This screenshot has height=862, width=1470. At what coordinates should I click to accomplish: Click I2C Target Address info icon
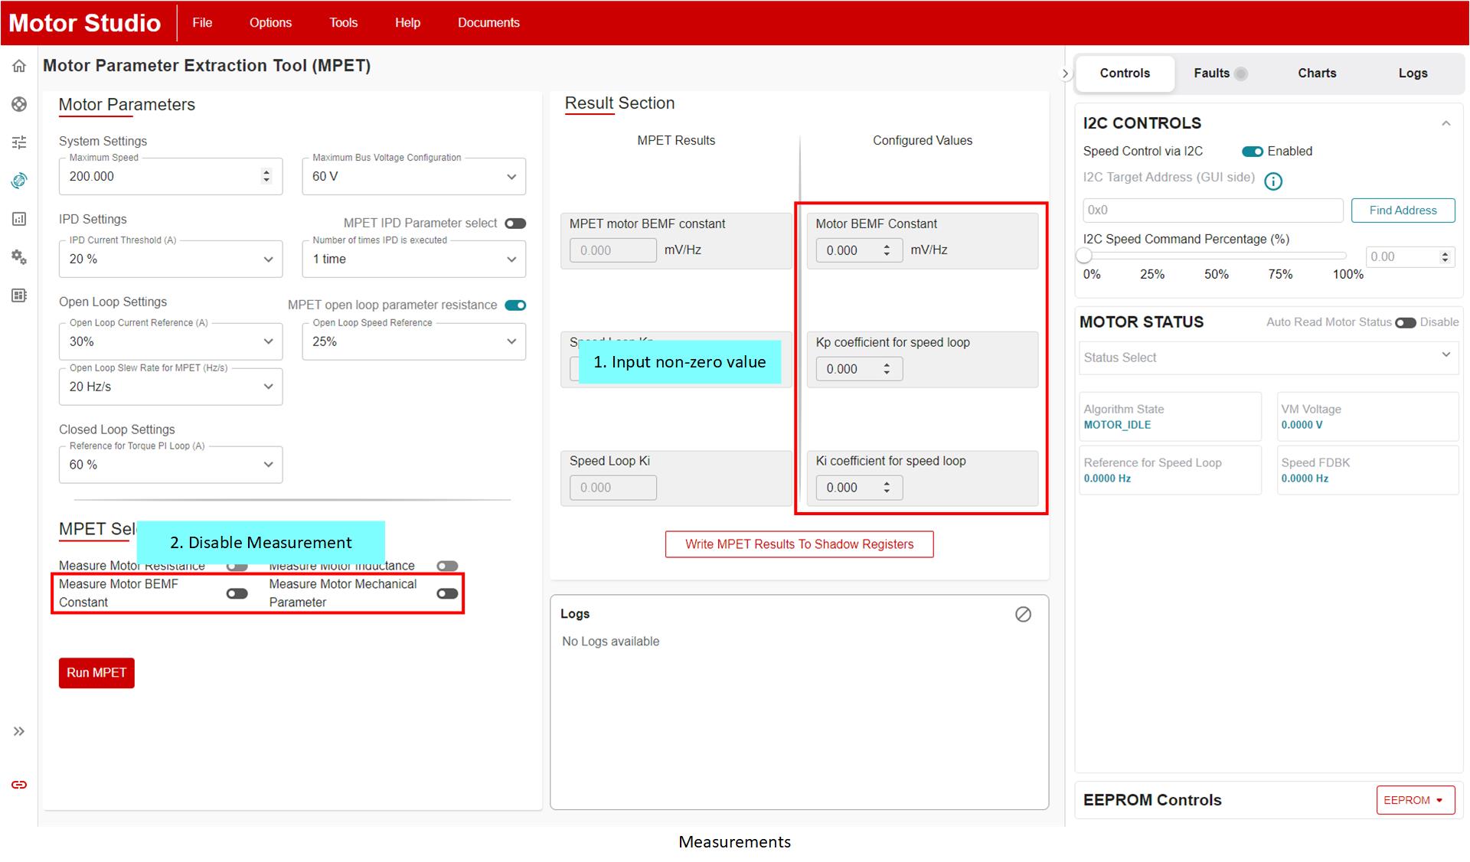click(x=1272, y=181)
